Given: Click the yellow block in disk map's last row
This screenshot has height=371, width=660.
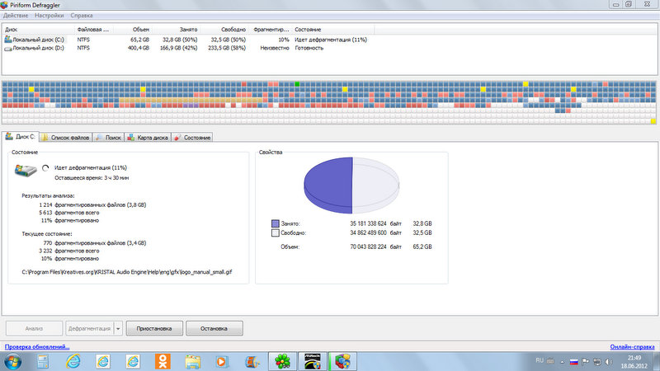Looking at the screenshot, I should pyautogui.click(x=653, y=121).
